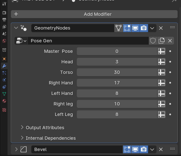Viewport: 181px width, 156px height.
Task: Edit the Bevel modifier name field
Action: (77, 149)
